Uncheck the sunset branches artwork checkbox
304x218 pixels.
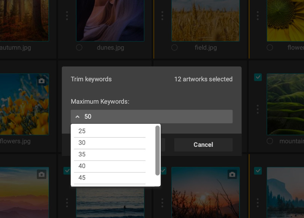click(x=163, y=171)
